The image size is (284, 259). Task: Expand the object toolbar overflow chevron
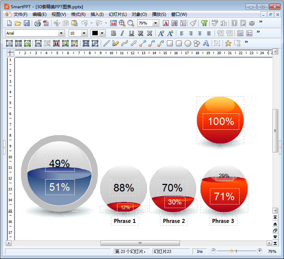coord(246,42)
